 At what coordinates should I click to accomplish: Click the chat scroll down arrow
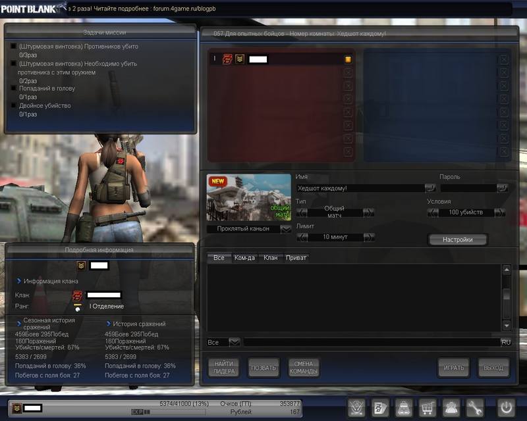click(x=507, y=326)
